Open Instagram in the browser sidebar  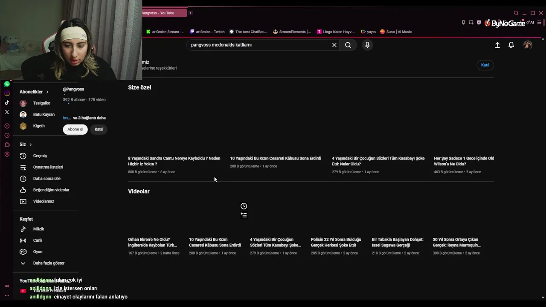pyautogui.click(x=7, y=93)
